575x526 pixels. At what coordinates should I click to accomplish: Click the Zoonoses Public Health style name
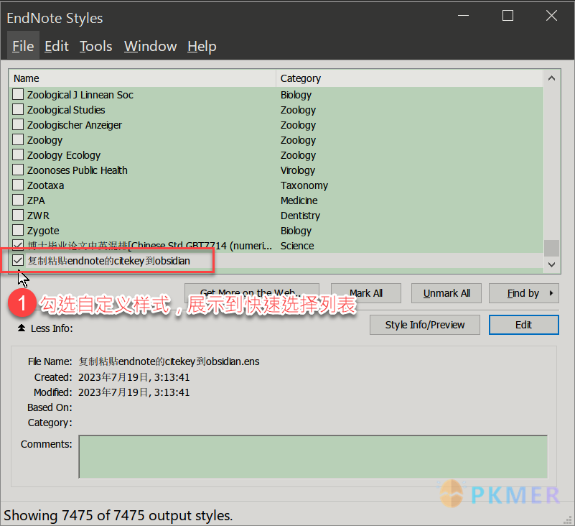pos(77,170)
